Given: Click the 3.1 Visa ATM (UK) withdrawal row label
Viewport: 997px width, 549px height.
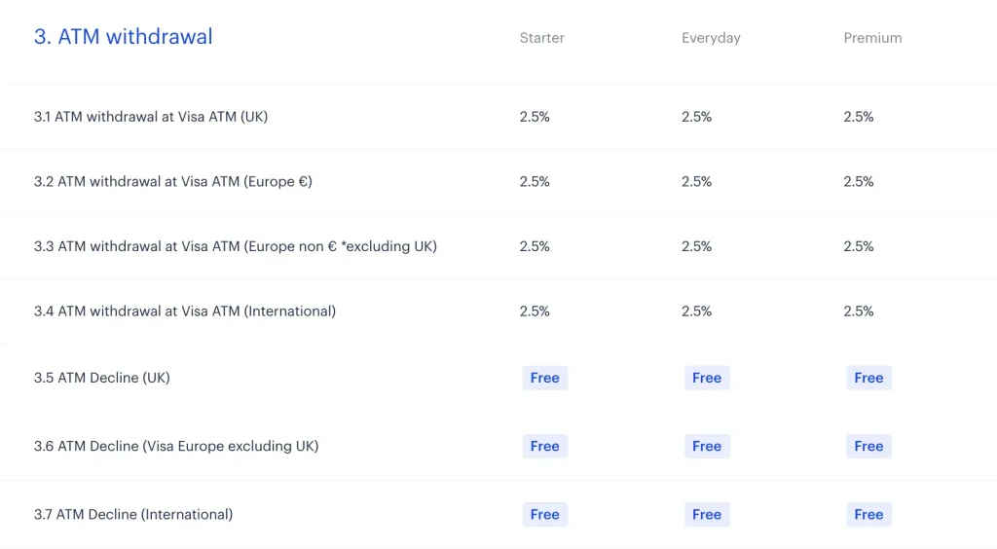Looking at the screenshot, I should 151,117.
